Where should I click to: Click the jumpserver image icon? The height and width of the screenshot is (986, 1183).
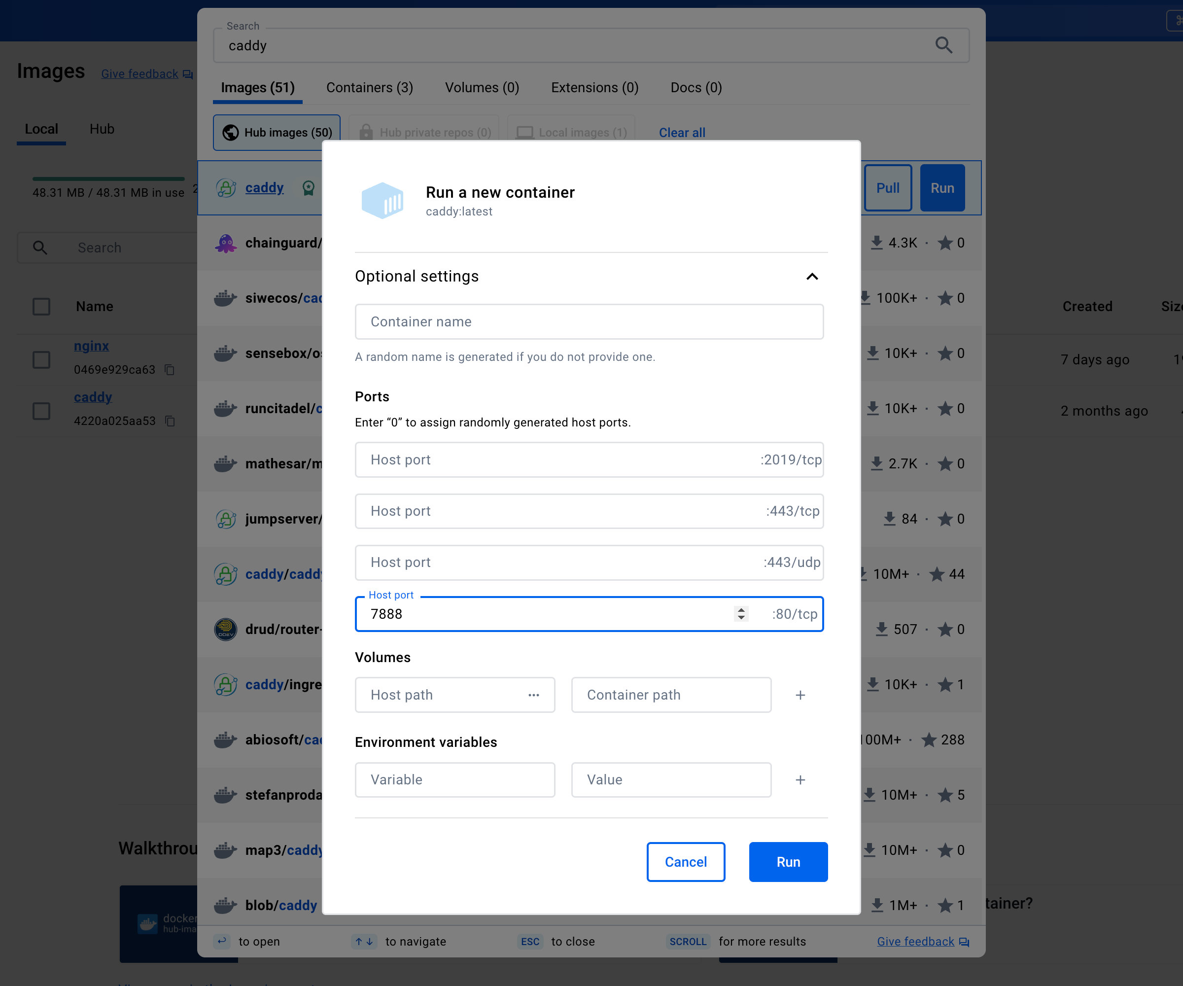226,519
